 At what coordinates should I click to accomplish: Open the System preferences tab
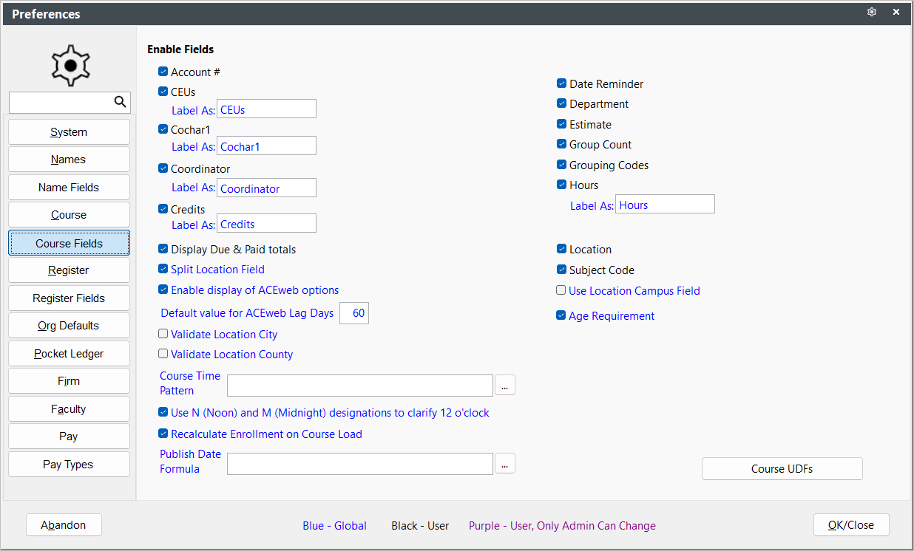(x=70, y=132)
